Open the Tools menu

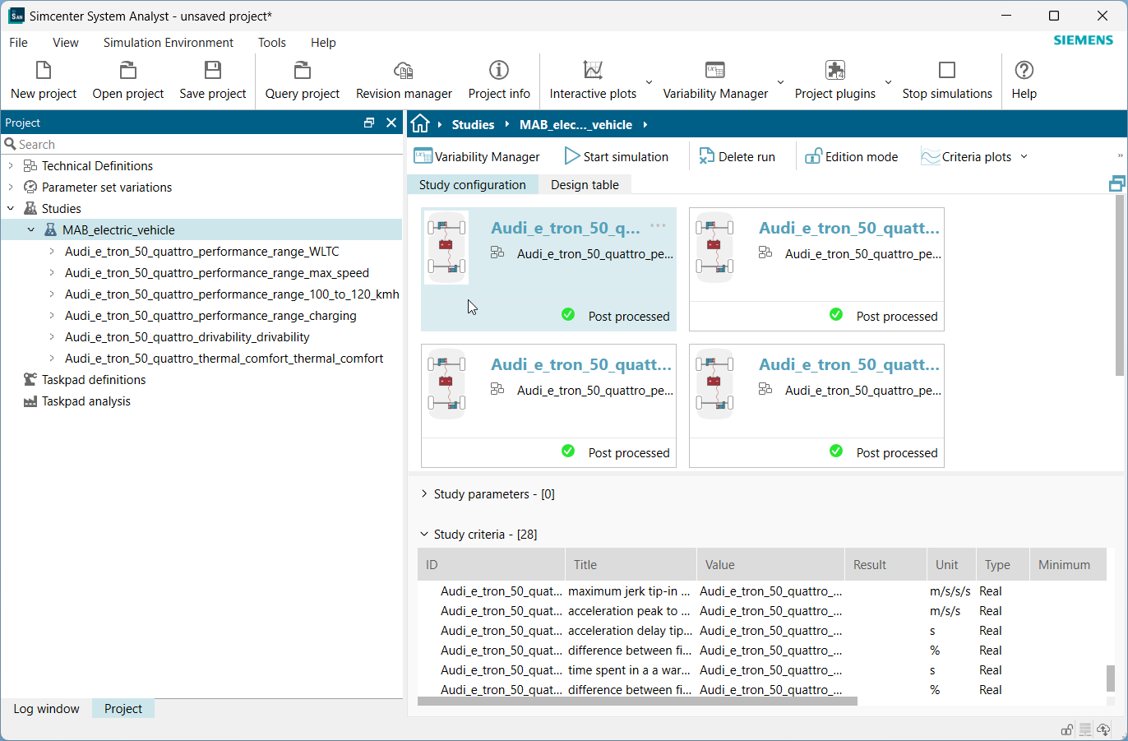pyautogui.click(x=271, y=43)
